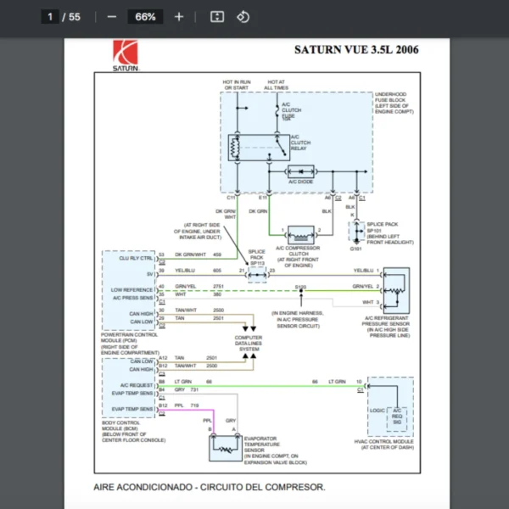Click the "HOT IN RUN OR START" label
This screenshot has width=509, height=509.
237,85
